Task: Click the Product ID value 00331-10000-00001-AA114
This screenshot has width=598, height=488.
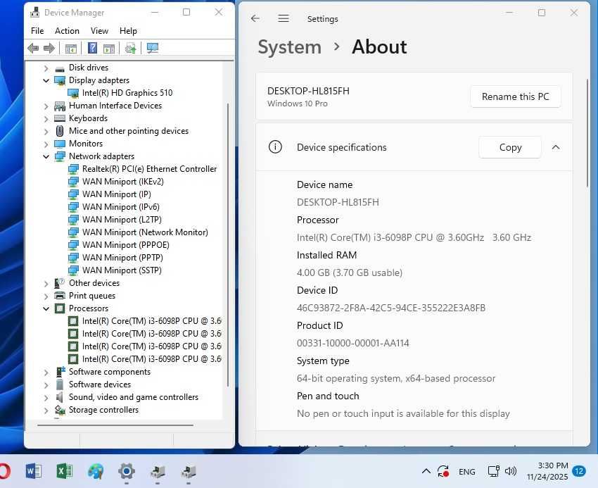Action: click(352, 343)
